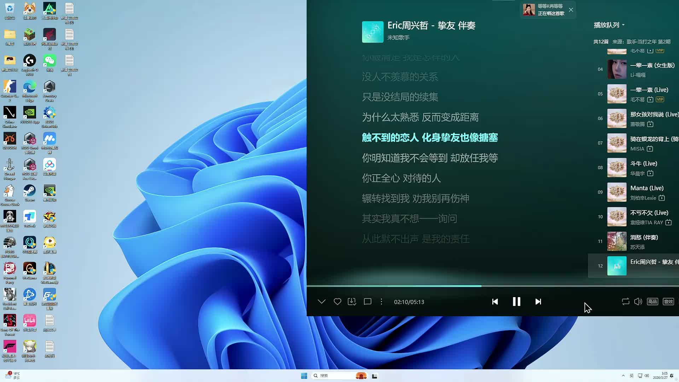Skip to the next track
The width and height of the screenshot is (679, 382).
(x=538, y=302)
